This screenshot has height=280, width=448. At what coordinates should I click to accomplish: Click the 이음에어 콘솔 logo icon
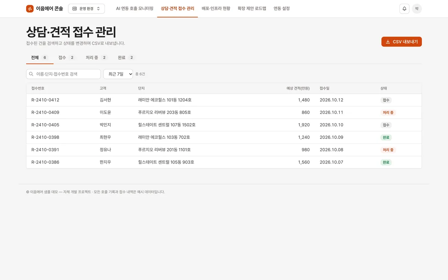(x=30, y=9)
